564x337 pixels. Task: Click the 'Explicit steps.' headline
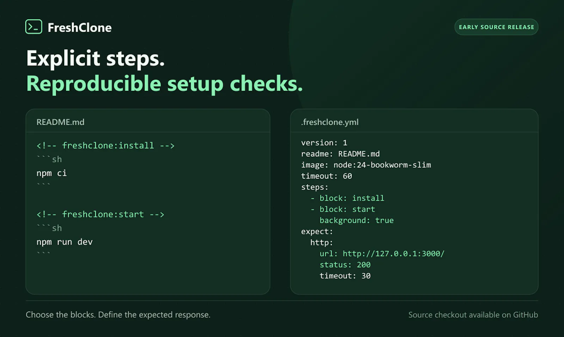click(x=96, y=58)
